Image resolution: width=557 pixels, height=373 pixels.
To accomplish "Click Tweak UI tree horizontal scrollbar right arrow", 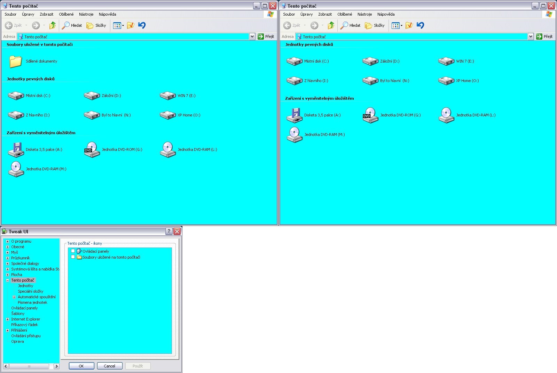I will 56,366.
